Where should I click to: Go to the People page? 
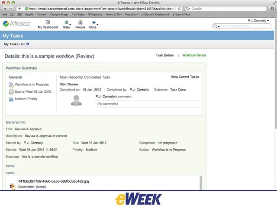[80, 25]
